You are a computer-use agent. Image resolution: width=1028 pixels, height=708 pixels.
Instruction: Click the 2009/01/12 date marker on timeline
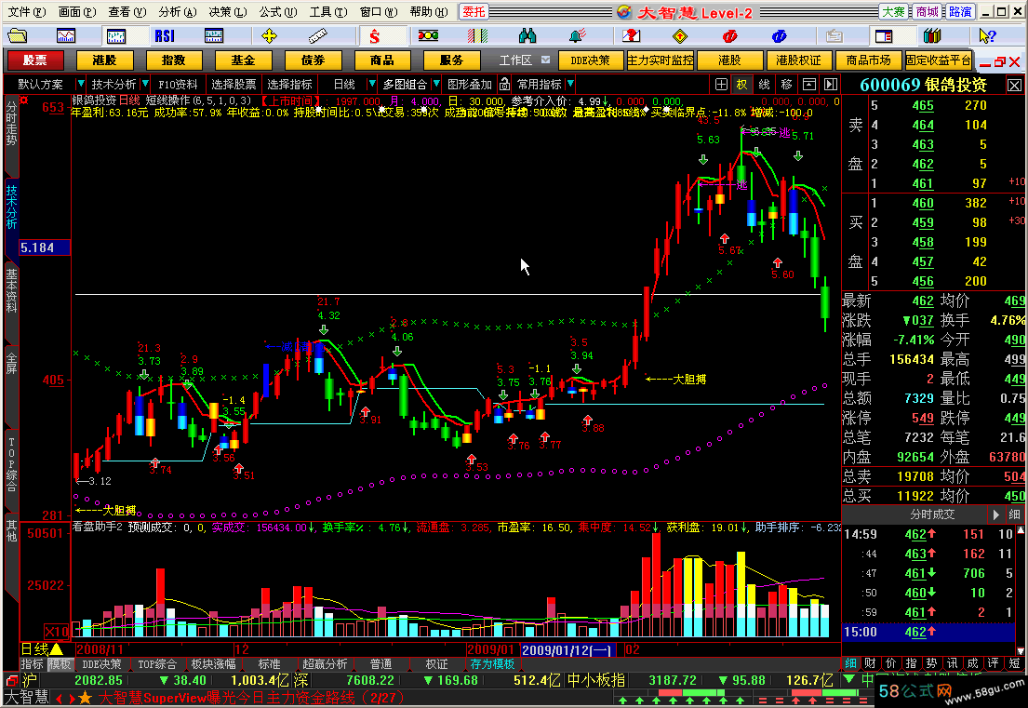(568, 649)
